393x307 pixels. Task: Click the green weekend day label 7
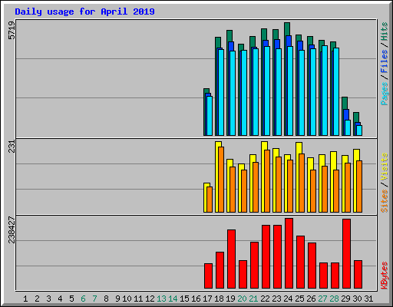tap(94, 299)
